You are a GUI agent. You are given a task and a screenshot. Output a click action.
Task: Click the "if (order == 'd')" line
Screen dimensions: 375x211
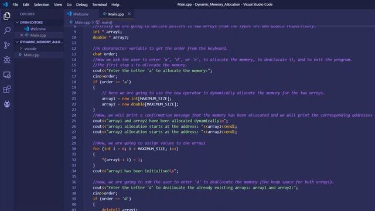coord(112,199)
